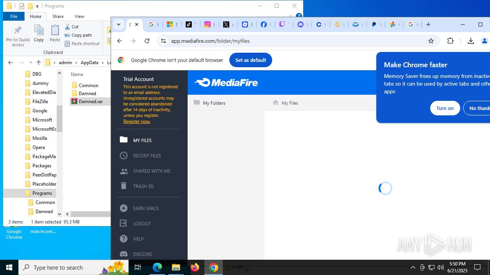Click EARN SPACE plus icon
490x275 pixels.
tap(124, 208)
